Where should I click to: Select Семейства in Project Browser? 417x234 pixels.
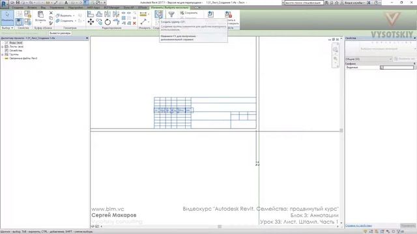(16, 51)
